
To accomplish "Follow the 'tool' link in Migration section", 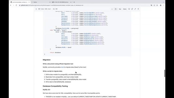I will coord(63,67).
